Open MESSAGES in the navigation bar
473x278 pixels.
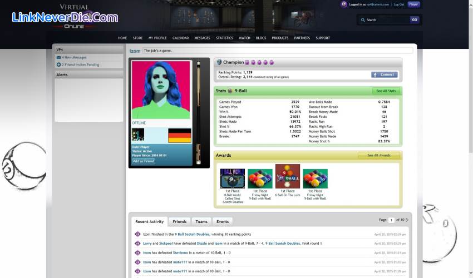pyautogui.click(x=202, y=38)
